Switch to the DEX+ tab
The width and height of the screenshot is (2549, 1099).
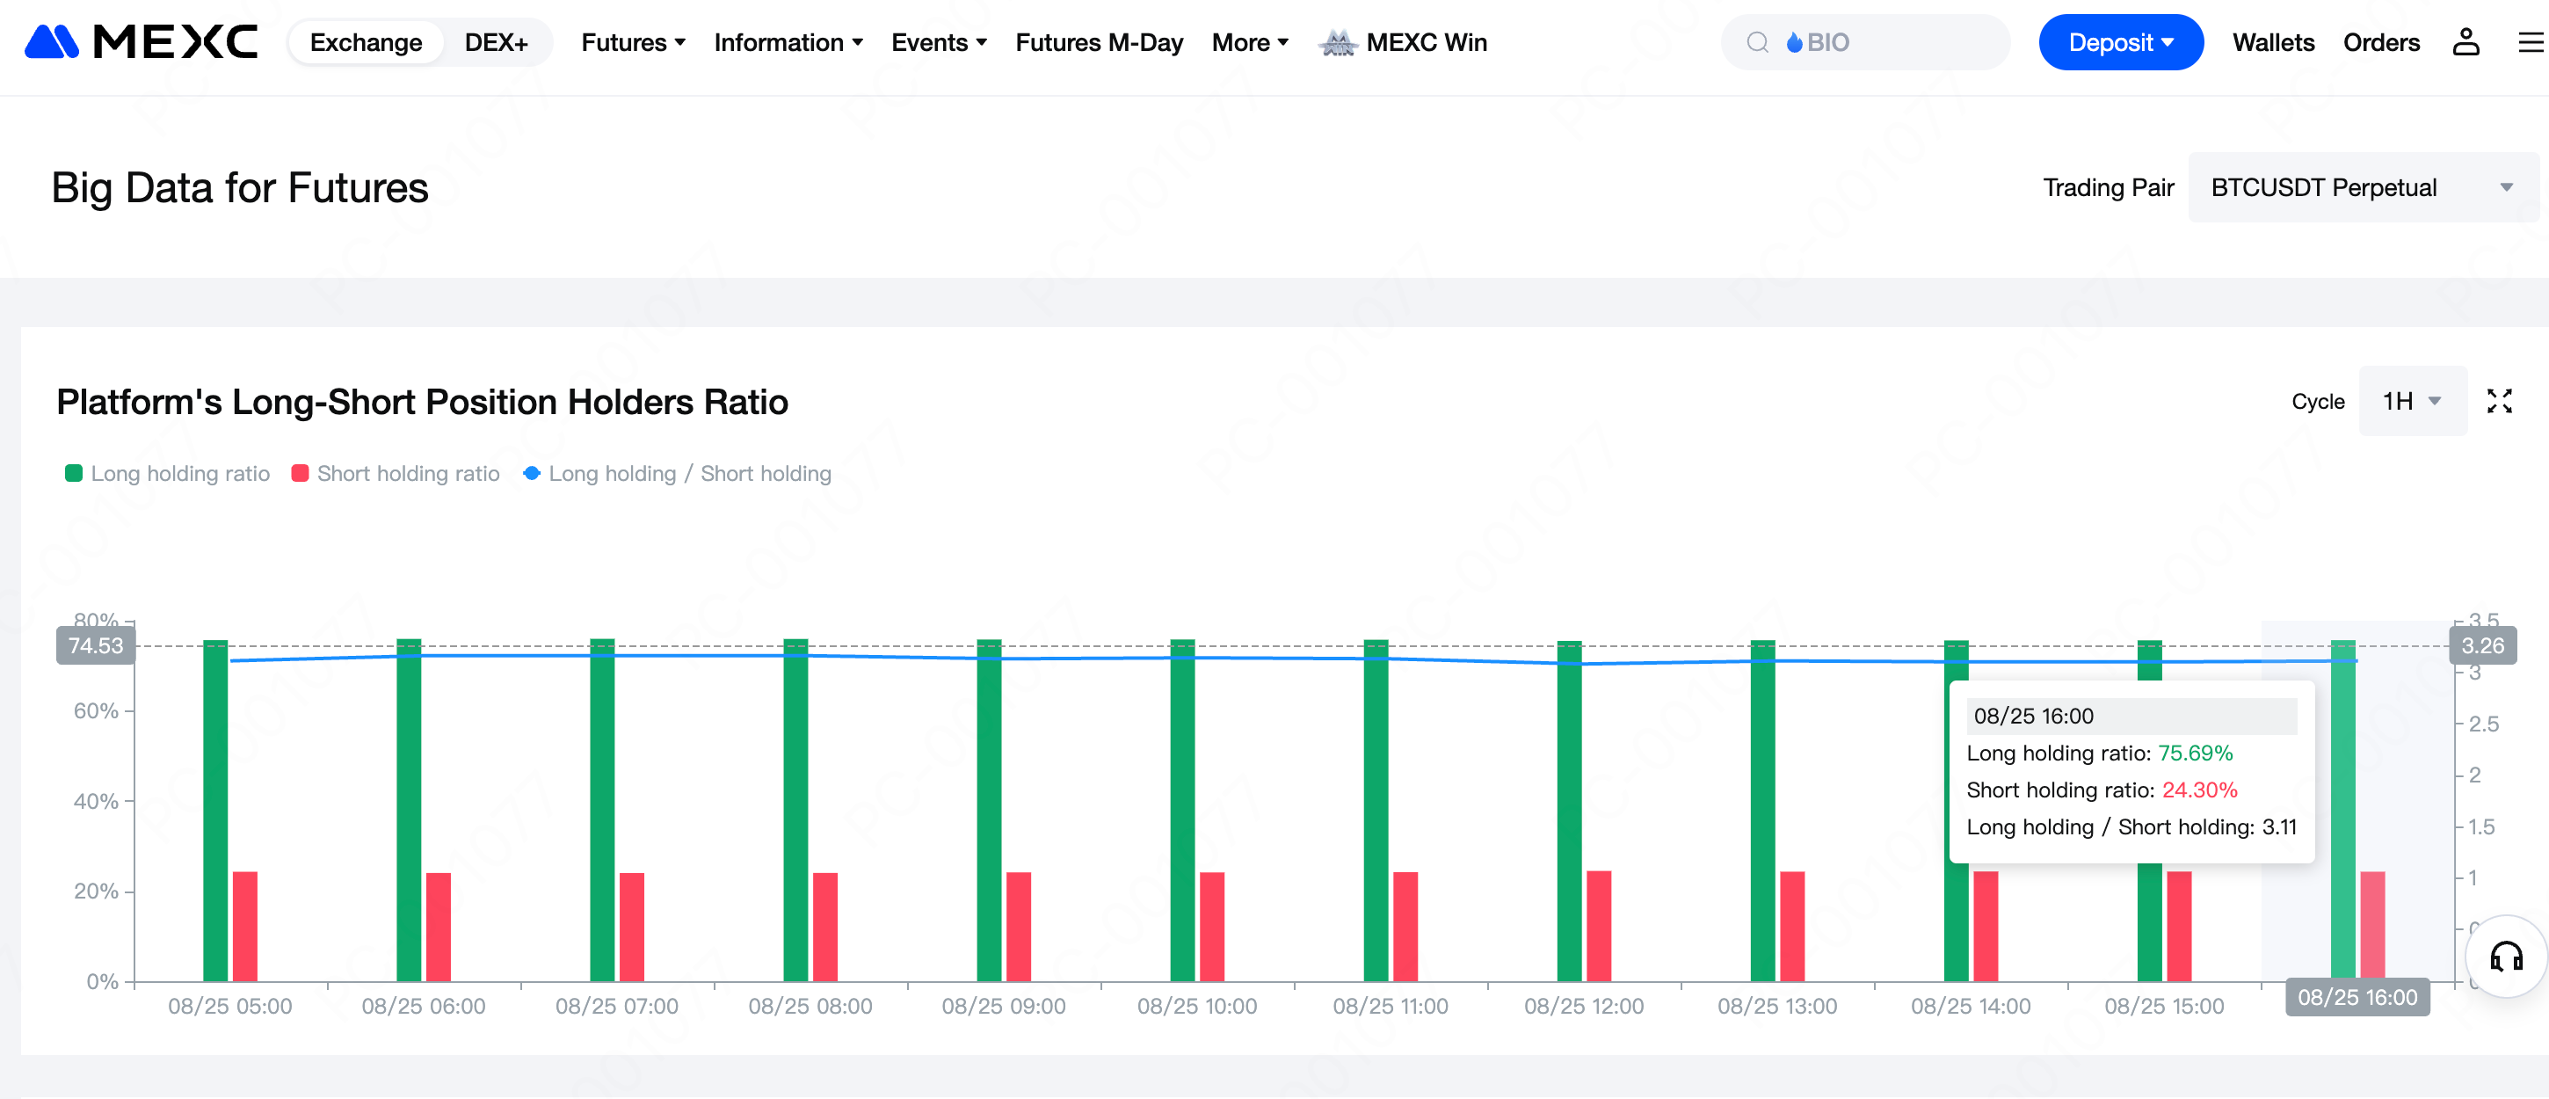(496, 42)
